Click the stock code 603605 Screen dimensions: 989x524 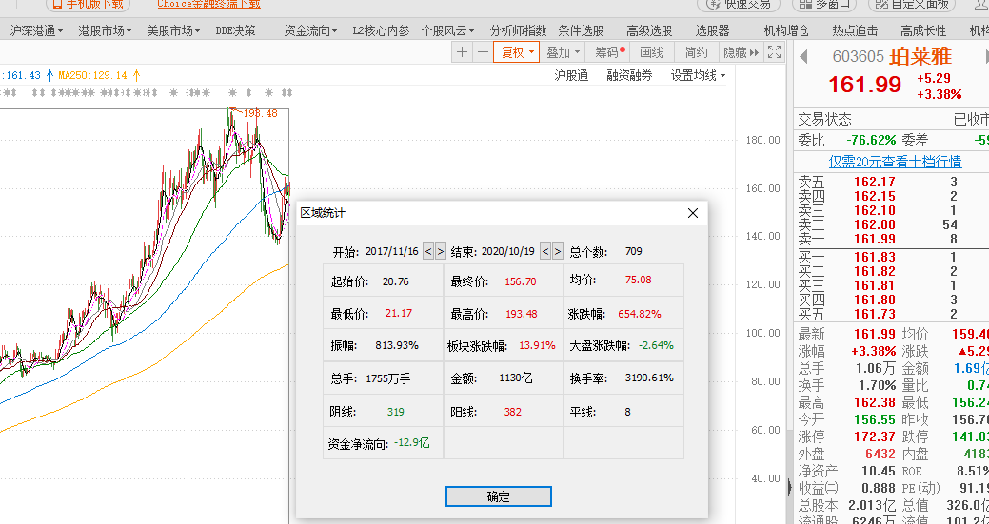tap(858, 57)
